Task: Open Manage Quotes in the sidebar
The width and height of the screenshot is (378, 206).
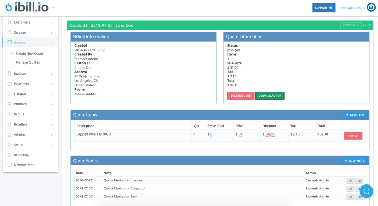Action: 28,62
